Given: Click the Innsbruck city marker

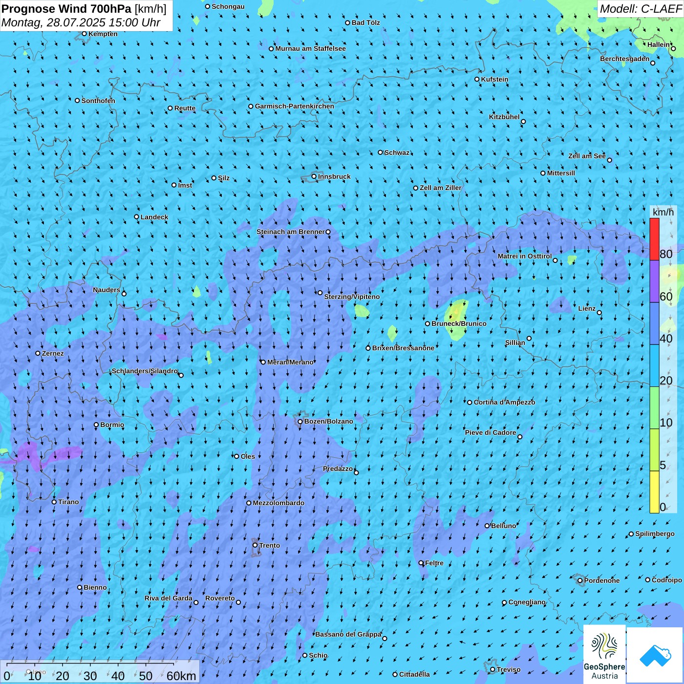Looking at the screenshot, I should pos(314,176).
